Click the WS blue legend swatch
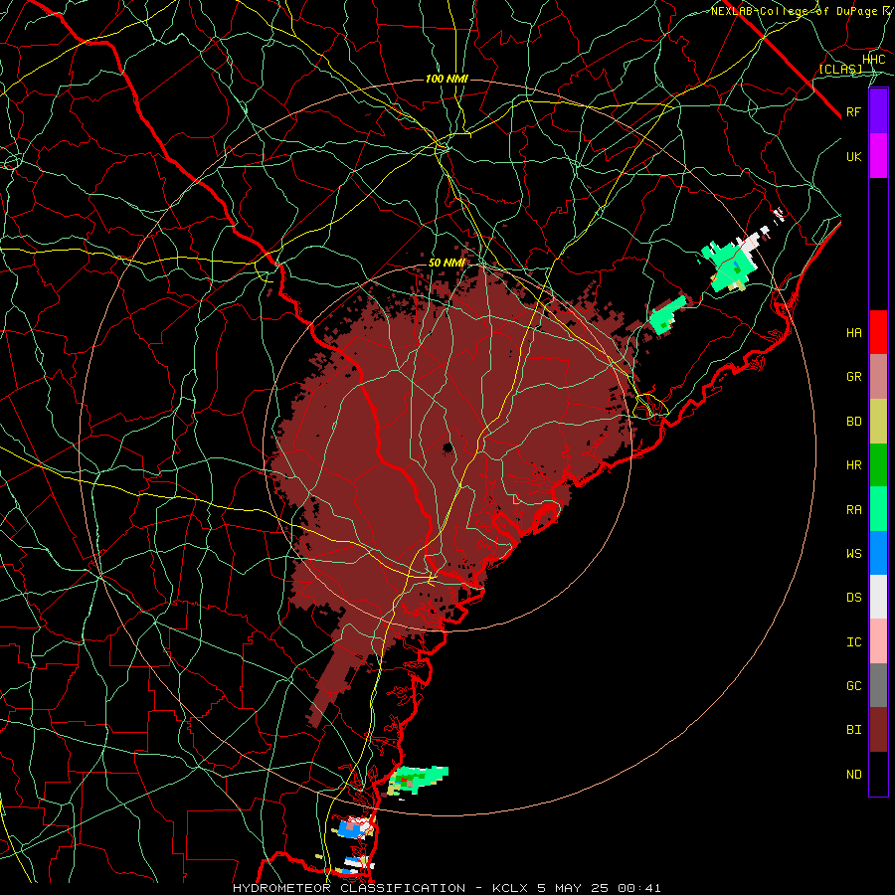Image resolution: width=895 pixels, height=895 pixels. 878,553
